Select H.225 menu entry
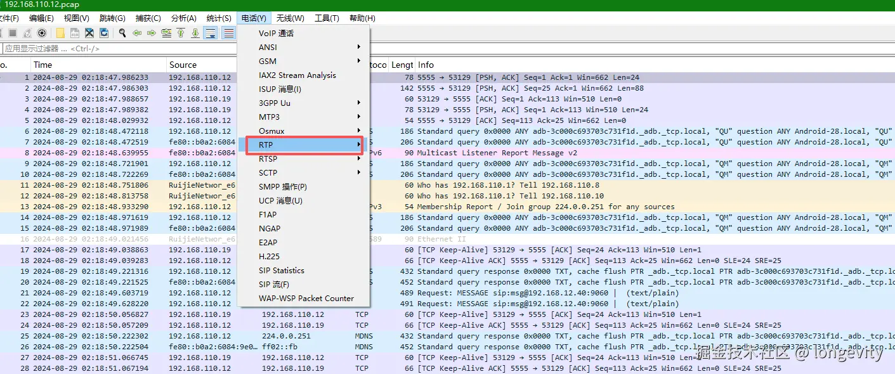The image size is (895, 374). click(303, 256)
